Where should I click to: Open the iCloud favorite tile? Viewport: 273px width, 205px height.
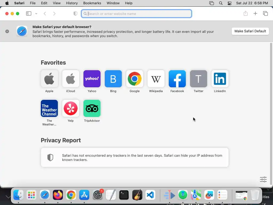pyautogui.click(x=70, y=79)
